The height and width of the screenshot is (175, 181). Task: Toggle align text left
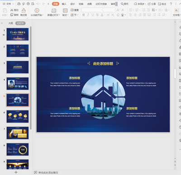coord(131,15)
